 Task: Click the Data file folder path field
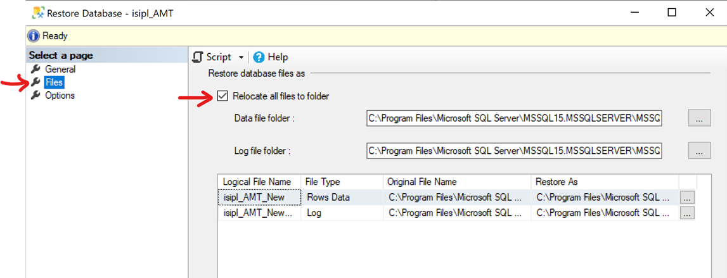coord(514,118)
